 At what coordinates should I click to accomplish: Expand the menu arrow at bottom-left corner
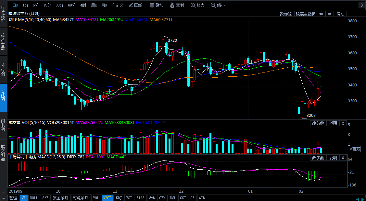(x=4, y=198)
